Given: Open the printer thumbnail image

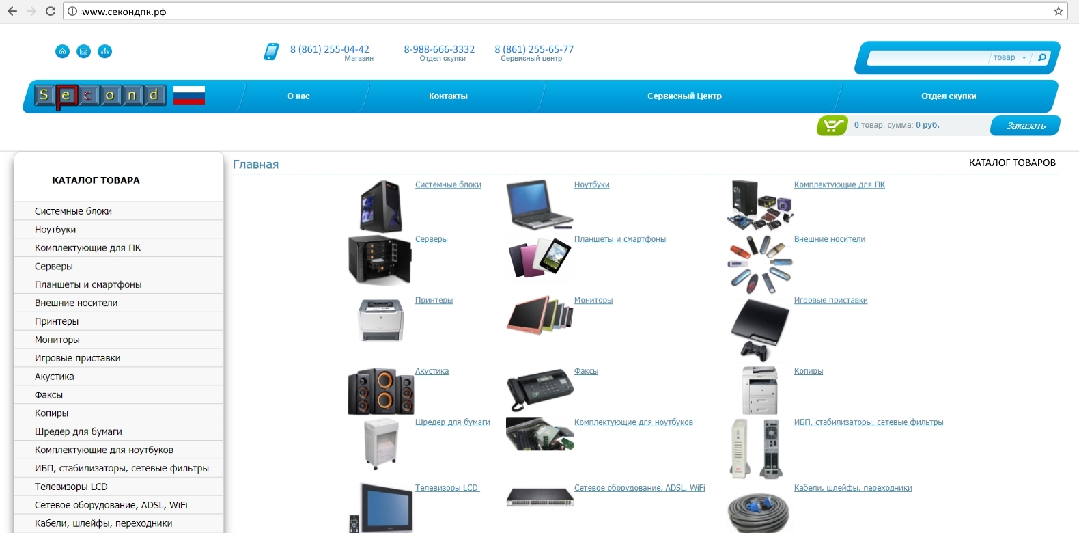Looking at the screenshot, I should 381,319.
